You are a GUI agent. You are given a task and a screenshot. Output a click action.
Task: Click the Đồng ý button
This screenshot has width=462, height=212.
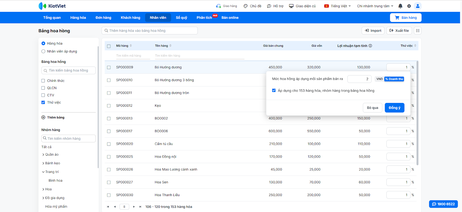[394, 108]
